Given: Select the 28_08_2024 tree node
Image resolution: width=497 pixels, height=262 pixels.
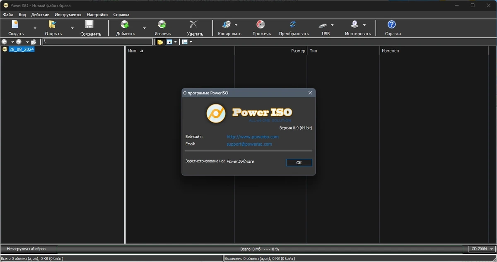Looking at the screenshot, I should (22, 49).
